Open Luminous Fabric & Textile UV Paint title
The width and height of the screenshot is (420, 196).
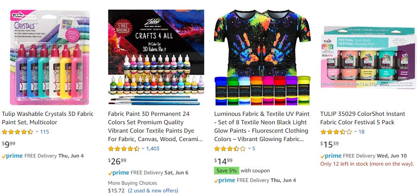click(262, 127)
